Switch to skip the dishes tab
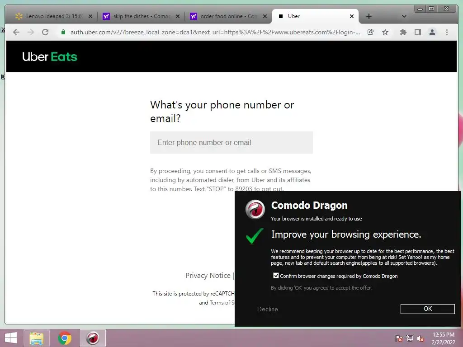Screen dimensions: 463x347 (x=140, y=16)
